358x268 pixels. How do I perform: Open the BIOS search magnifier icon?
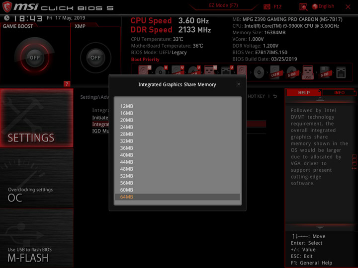point(303,7)
